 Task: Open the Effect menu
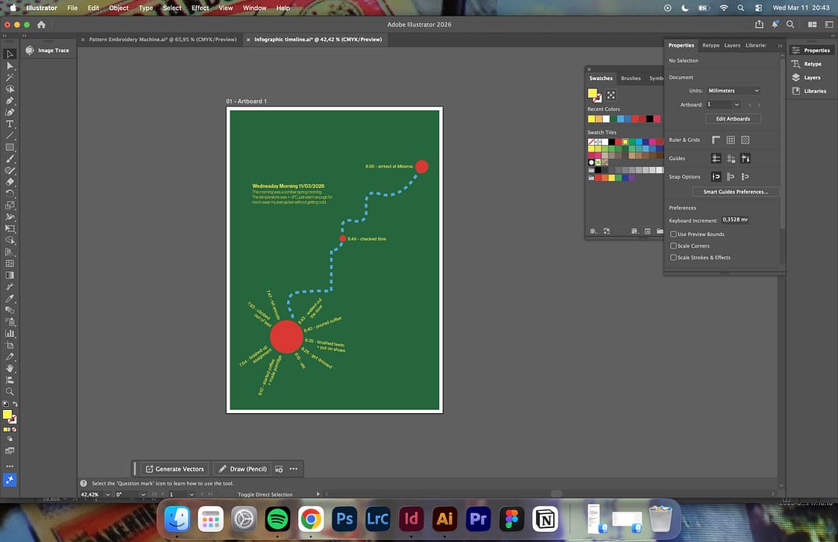pos(200,8)
